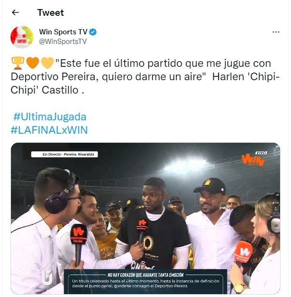Click the VIVO live badge in video

(261, 153)
